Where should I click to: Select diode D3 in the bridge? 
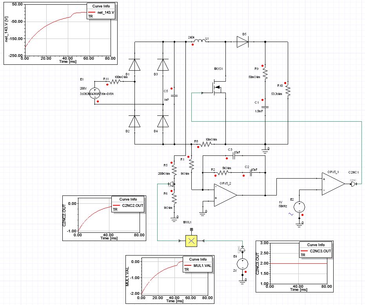pos(163,65)
